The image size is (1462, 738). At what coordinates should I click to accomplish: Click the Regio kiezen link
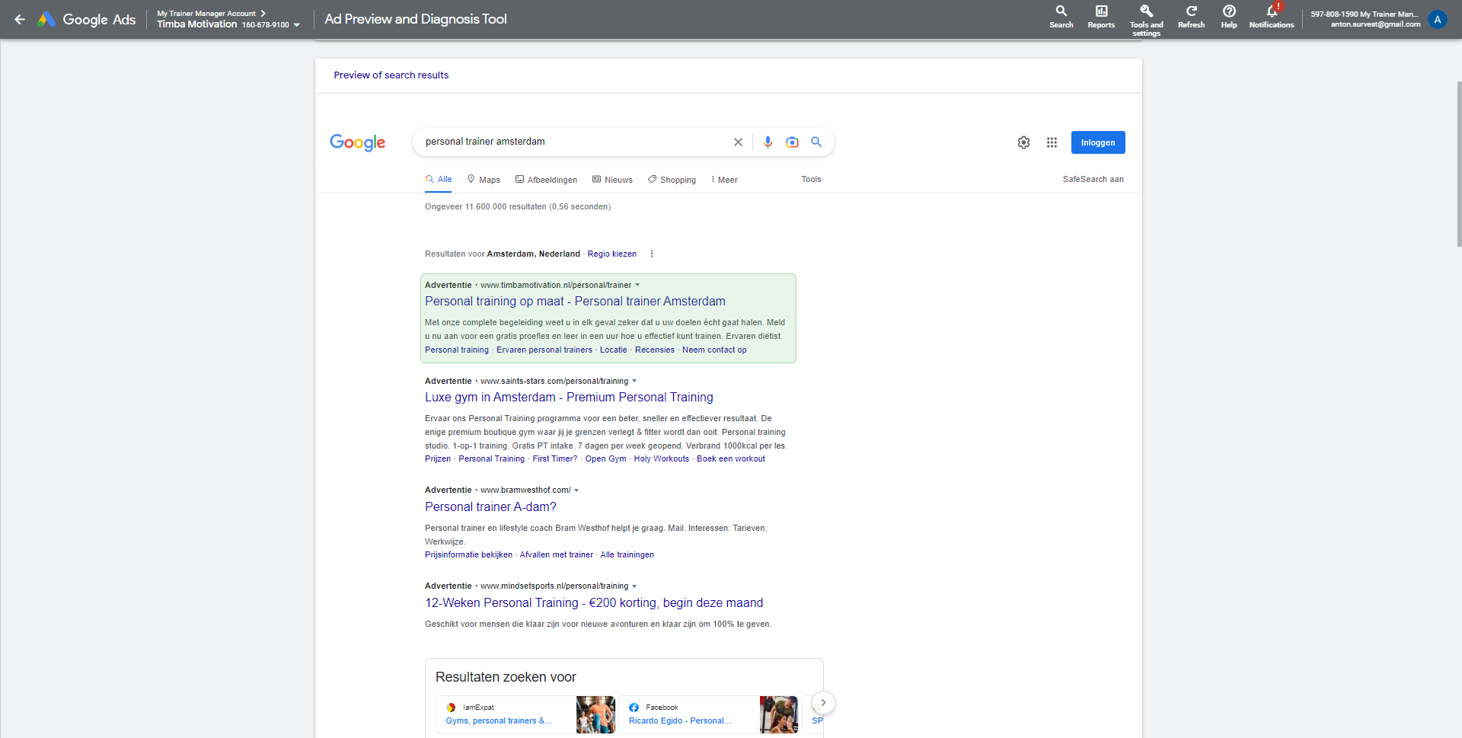click(x=612, y=254)
